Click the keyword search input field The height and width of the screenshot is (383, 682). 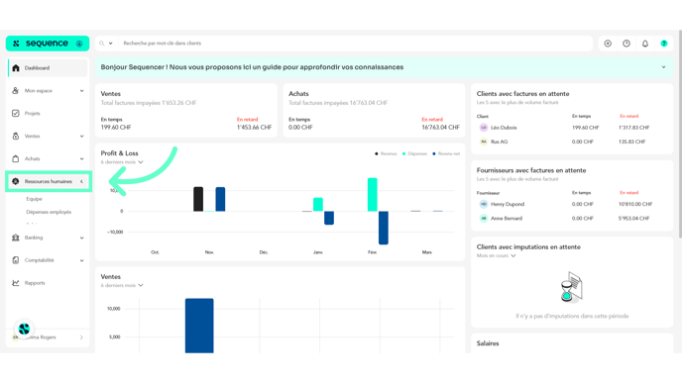(355, 44)
